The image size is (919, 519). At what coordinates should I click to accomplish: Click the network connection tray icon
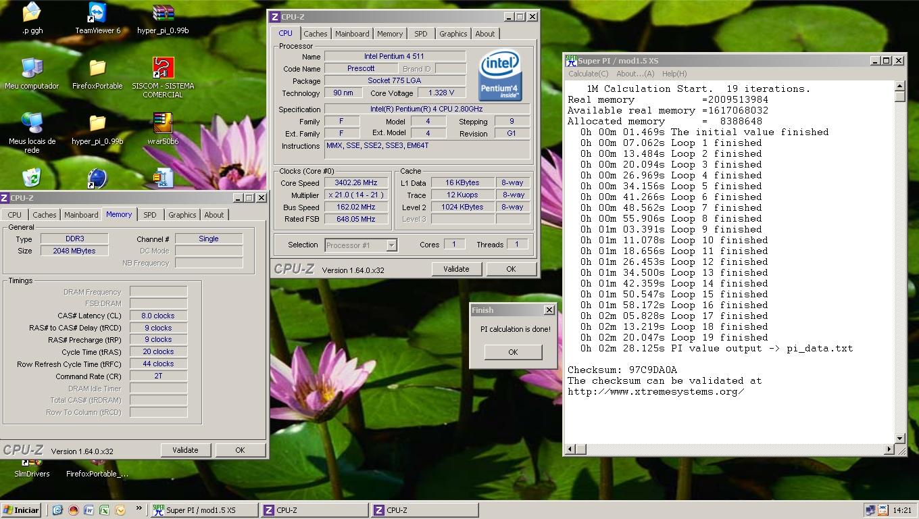pos(870,510)
